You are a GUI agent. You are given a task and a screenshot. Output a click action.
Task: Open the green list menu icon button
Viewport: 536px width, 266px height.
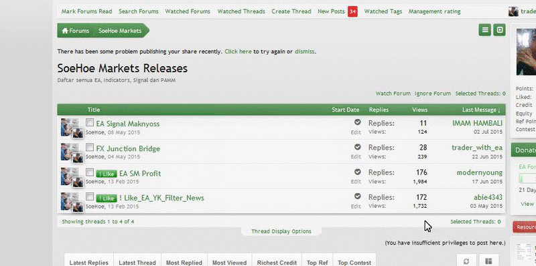(x=484, y=30)
